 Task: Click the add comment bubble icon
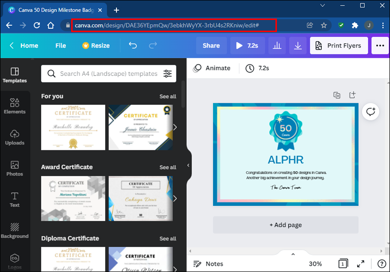(x=370, y=112)
